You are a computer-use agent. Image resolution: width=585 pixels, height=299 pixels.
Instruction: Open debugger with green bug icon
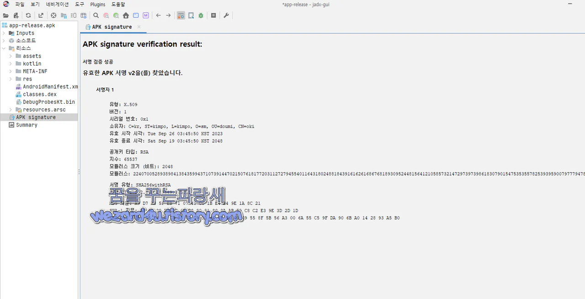coord(201,16)
